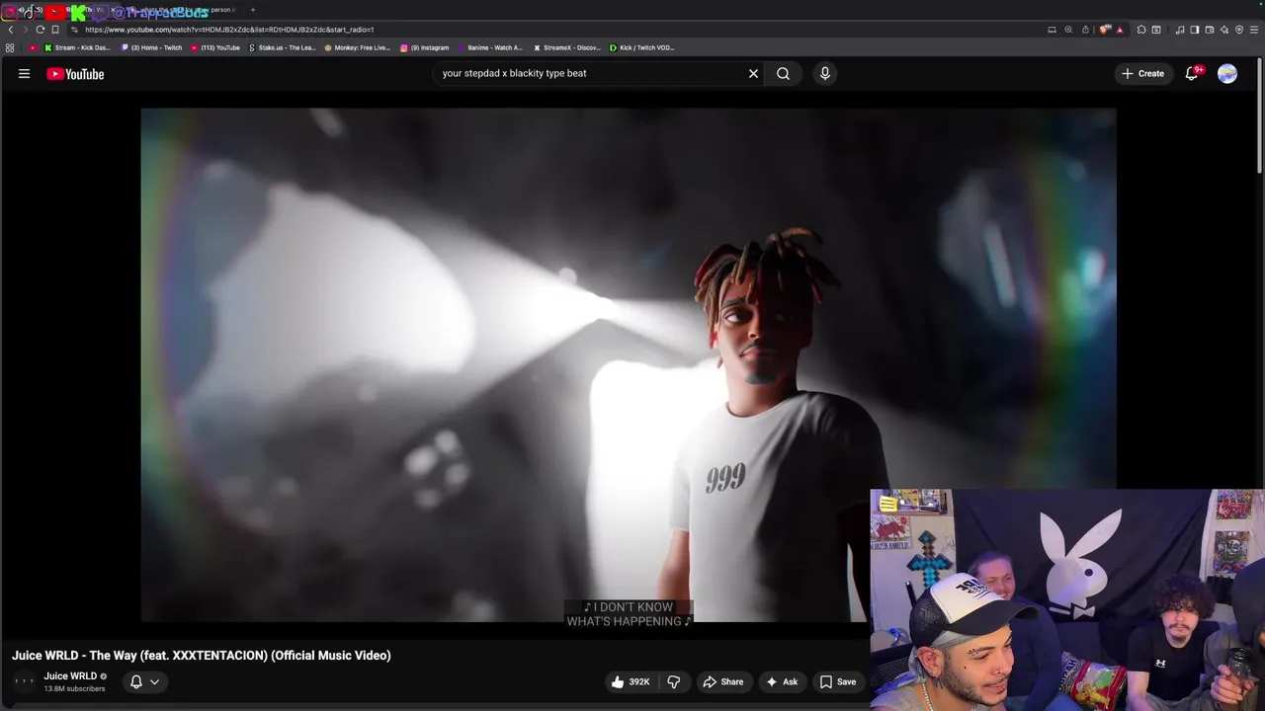The height and width of the screenshot is (711, 1265).
Task: Click the caption 'I DON'T KNOW WHAT'S HAPPENING'
Action: click(629, 614)
